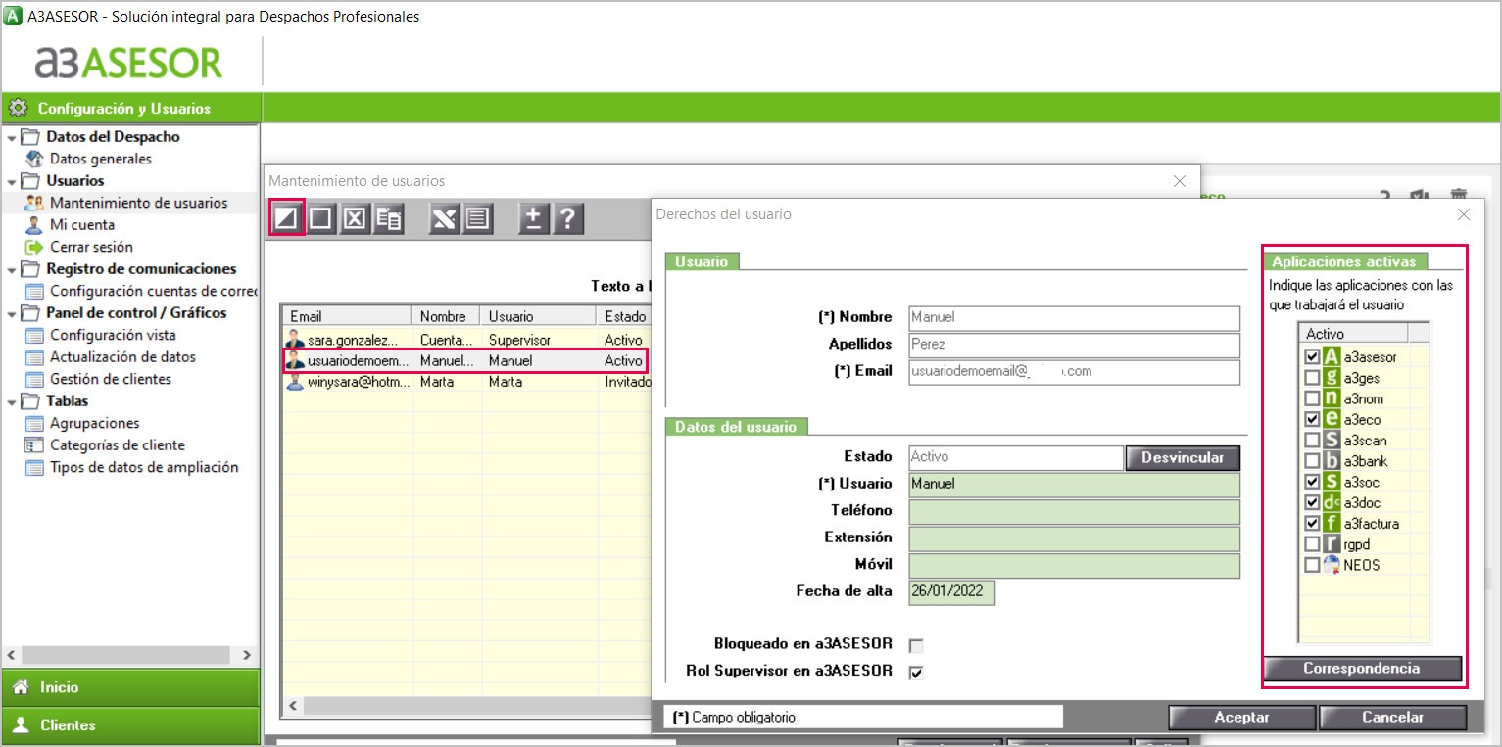Click the Excel export toolbar icon
This screenshot has width=1502, height=747.
pyautogui.click(x=444, y=217)
